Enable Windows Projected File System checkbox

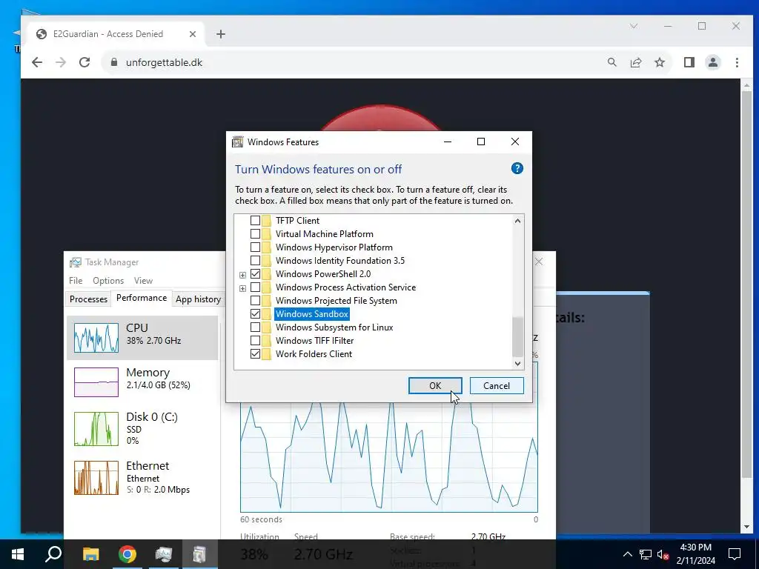point(255,301)
